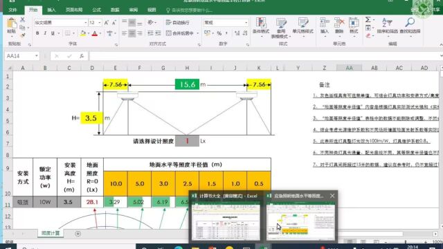Screen dimensions: 443x249
Task: Click Find and Select magnifier icon
Action: (410, 23)
